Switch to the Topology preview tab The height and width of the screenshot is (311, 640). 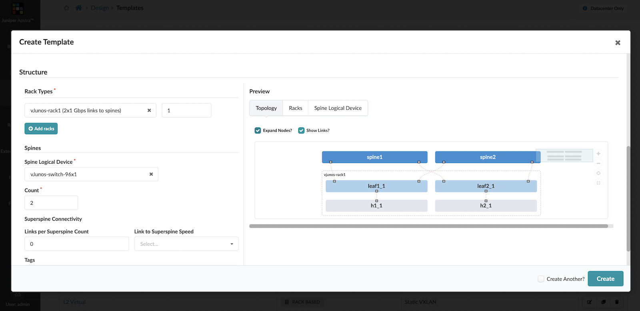point(266,108)
